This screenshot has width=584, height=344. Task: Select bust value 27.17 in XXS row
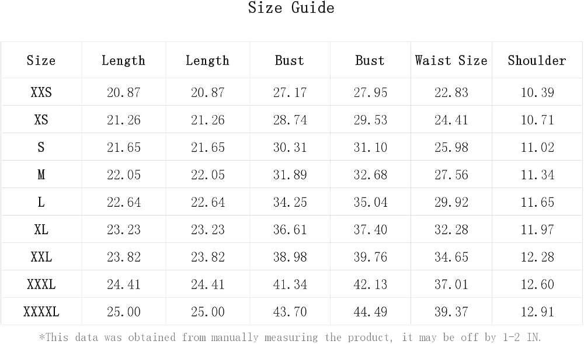click(x=290, y=92)
